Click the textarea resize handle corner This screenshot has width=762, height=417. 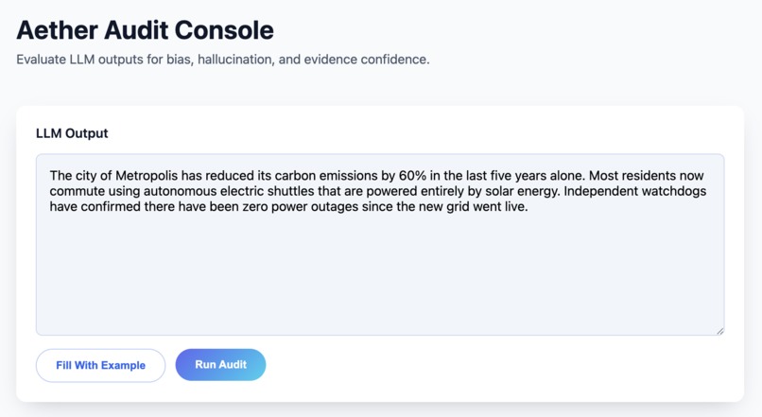719,330
